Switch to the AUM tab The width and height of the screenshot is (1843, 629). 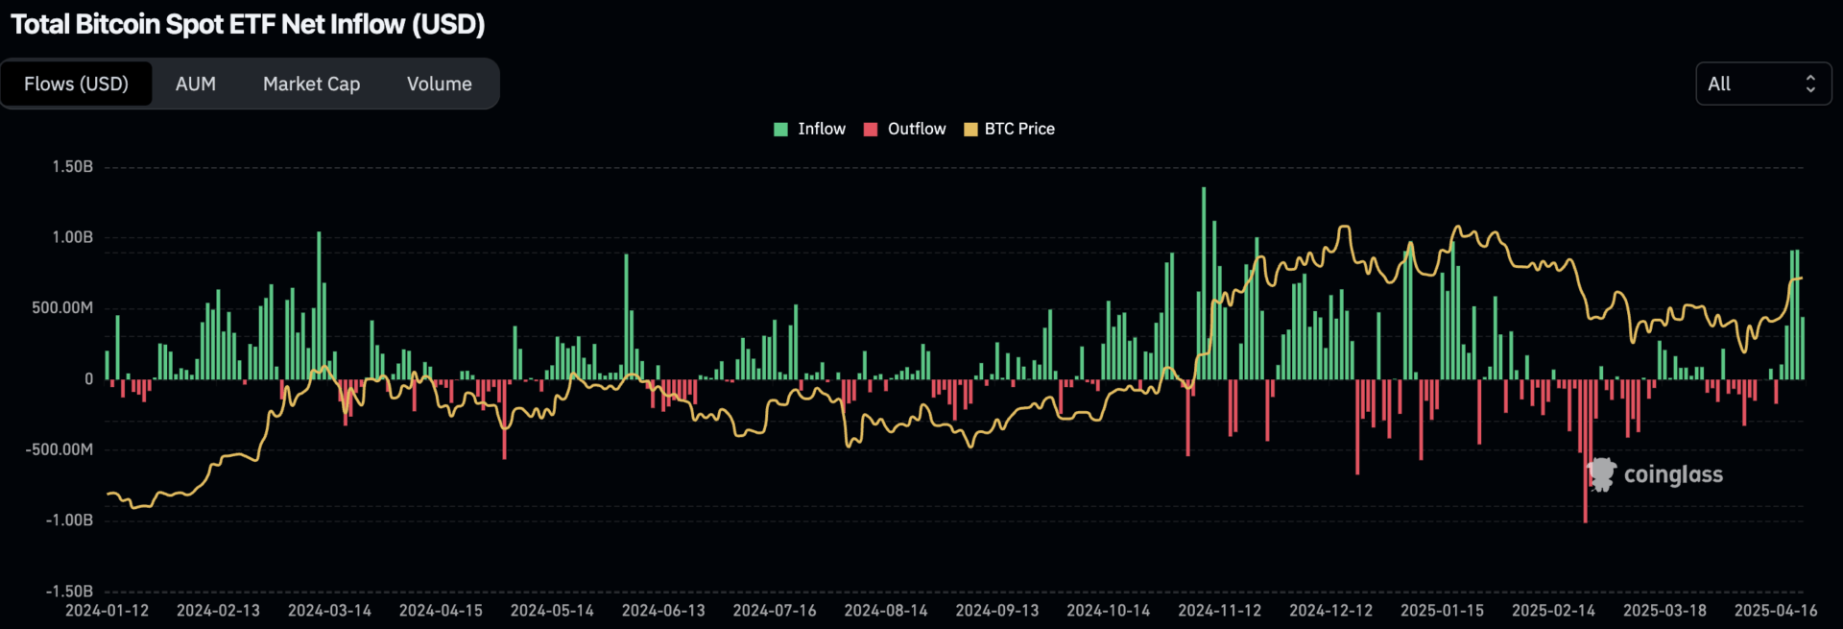[196, 85]
